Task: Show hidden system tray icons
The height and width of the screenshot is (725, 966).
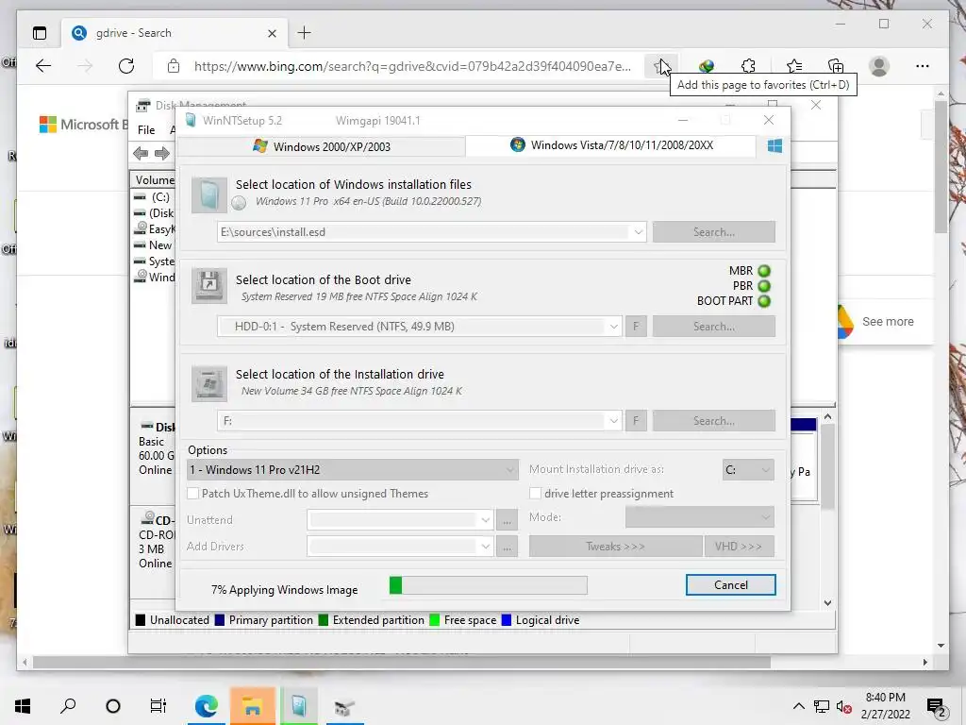Action: click(x=798, y=706)
